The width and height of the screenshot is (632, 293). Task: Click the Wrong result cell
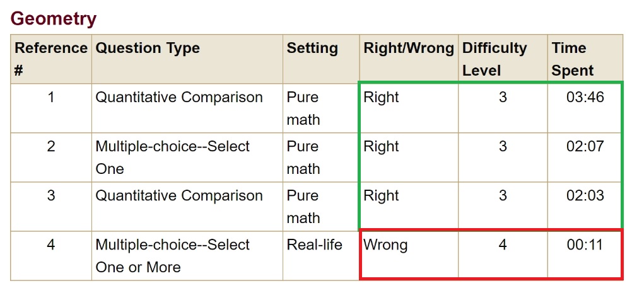pos(385,245)
